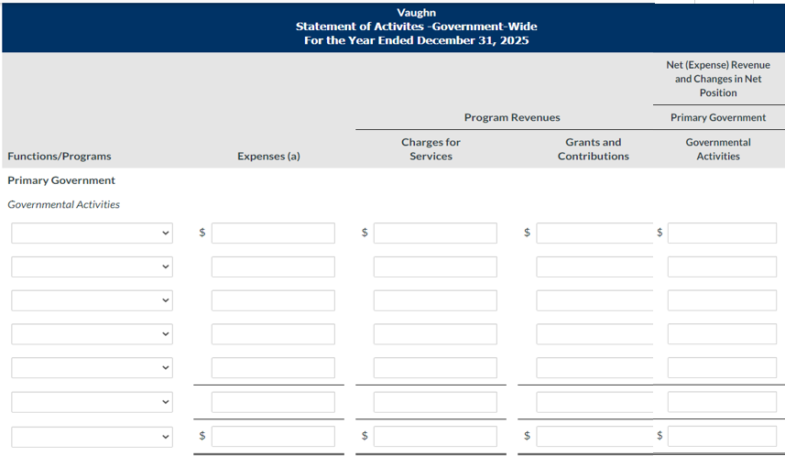Select the fifth row Governmental Activities net field
The image size is (785, 456).
(x=722, y=367)
